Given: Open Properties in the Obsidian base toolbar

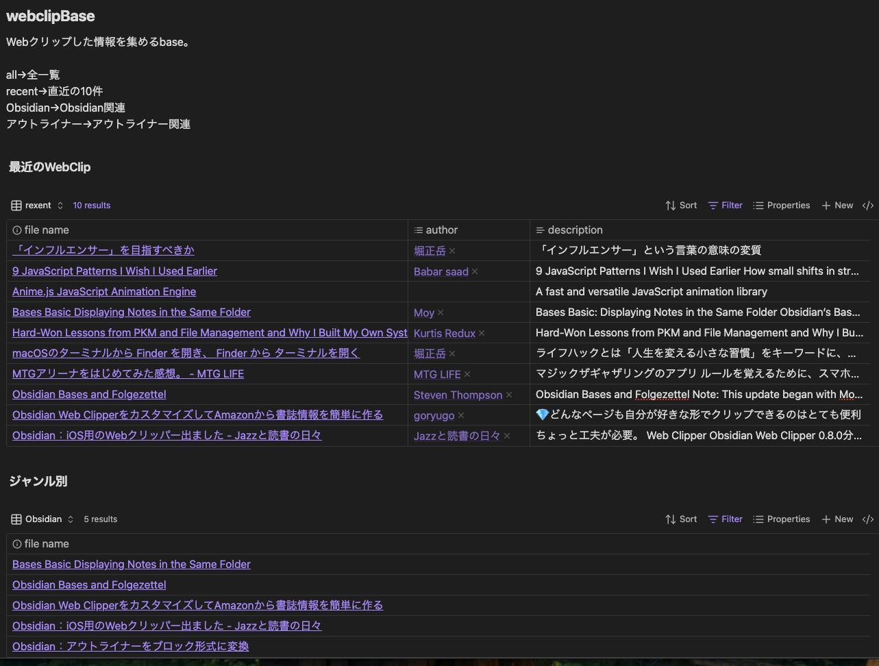Looking at the screenshot, I should click(x=781, y=519).
